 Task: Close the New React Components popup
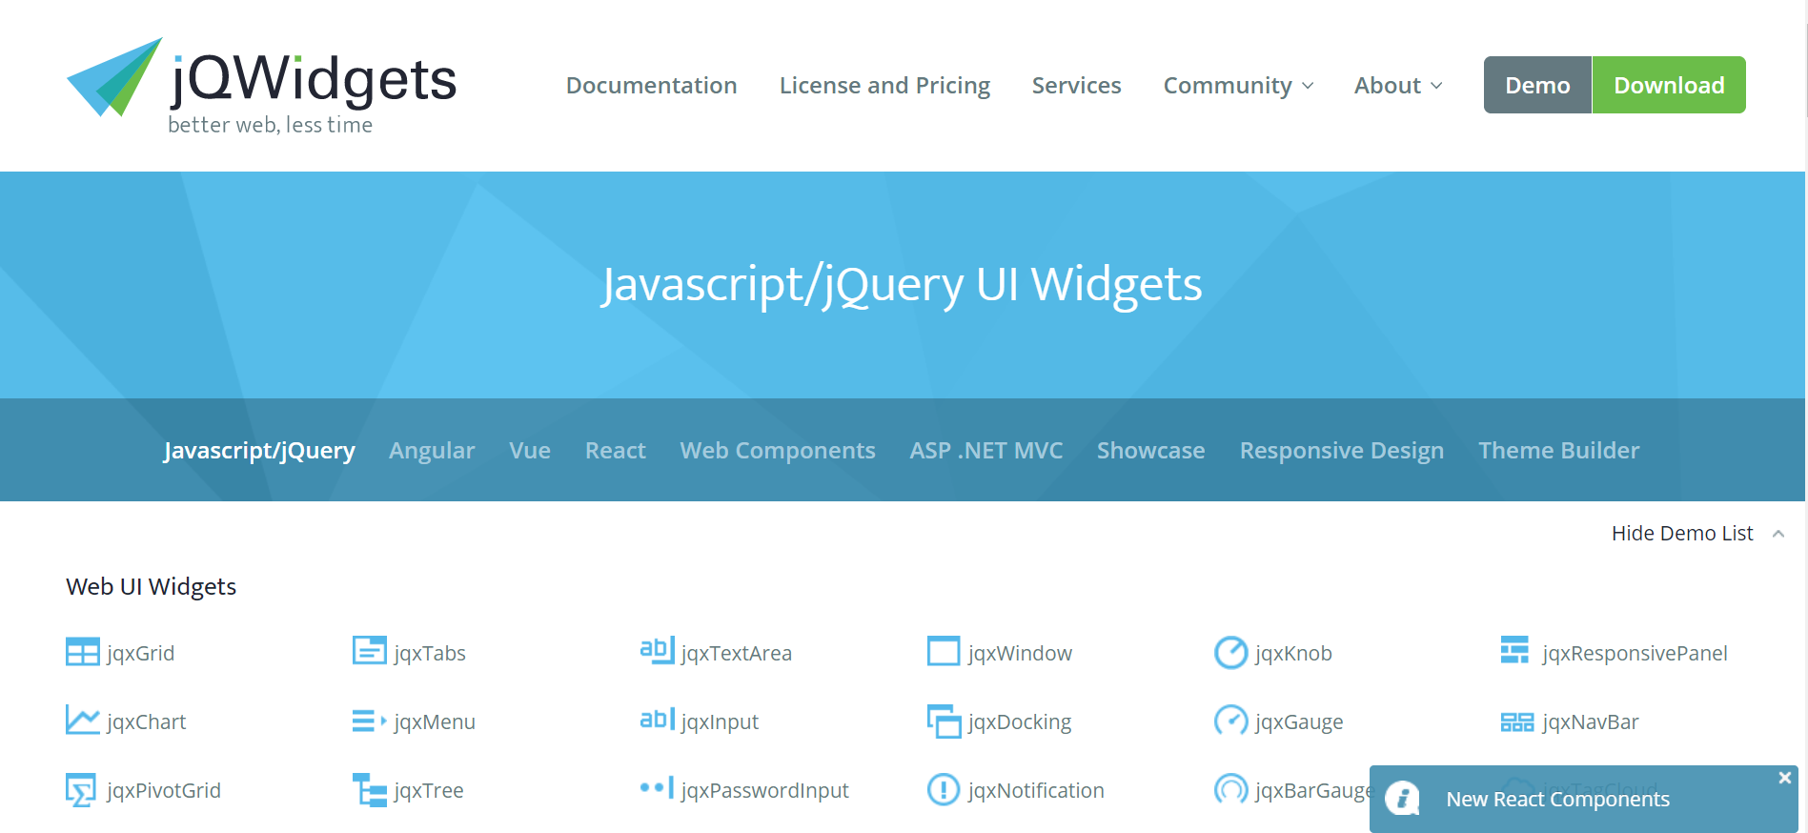1784,778
